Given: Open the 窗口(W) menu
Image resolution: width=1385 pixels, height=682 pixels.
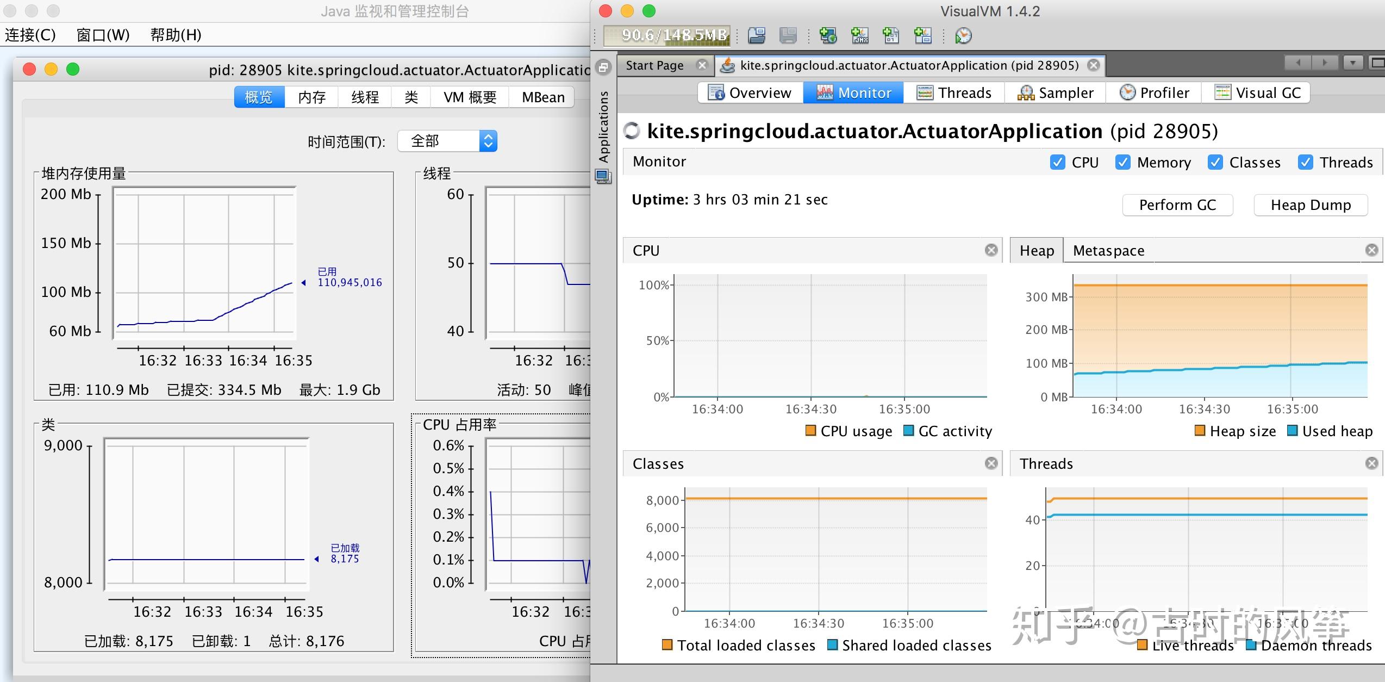Looking at the screenshot, I should coord(103,35).
